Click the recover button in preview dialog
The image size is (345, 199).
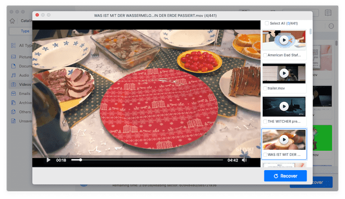coord(285,176)
